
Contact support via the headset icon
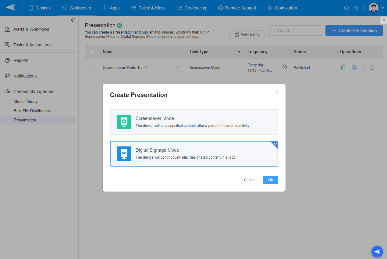point(356,8)
